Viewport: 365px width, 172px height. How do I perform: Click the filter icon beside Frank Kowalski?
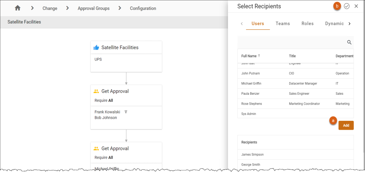tap(126, 112)
